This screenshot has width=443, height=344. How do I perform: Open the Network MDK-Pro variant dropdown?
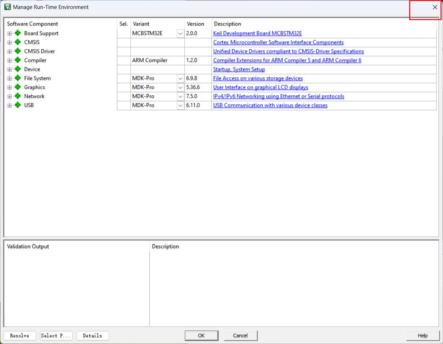click(180, 96)
